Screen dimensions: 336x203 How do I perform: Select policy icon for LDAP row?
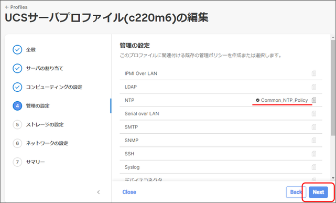click(x=313, y=87)
